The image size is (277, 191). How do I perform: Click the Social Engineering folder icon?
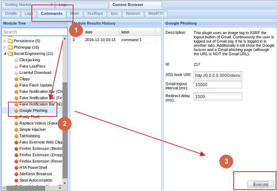(10, 54)
